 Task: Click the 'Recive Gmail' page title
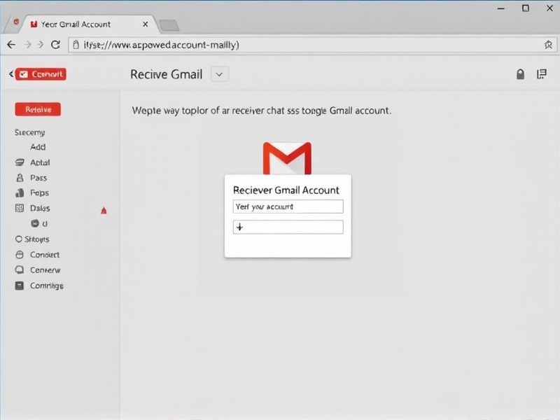167,74
